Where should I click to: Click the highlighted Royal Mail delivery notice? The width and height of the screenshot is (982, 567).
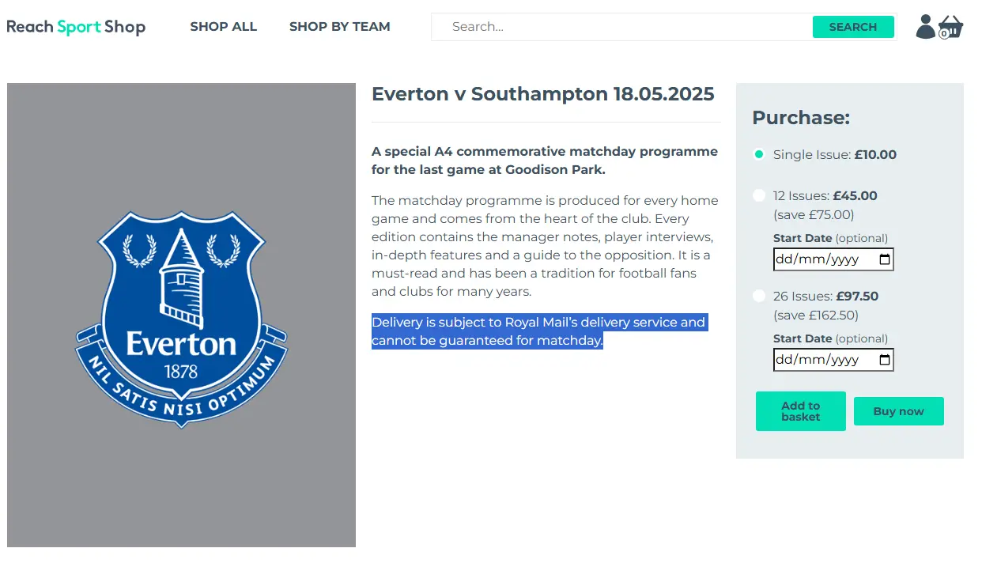538,331
